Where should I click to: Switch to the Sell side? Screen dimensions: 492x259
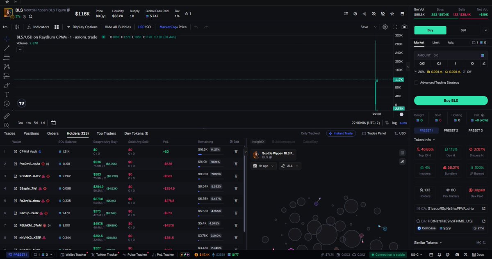[463, 30]
